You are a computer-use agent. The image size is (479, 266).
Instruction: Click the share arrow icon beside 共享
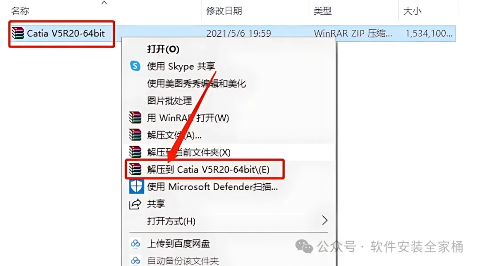point(135,204)
